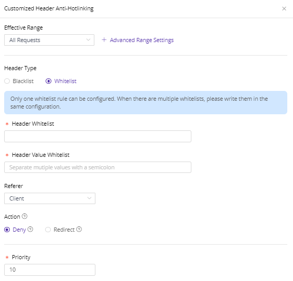293x281 pixels.
Task: Click the All Requests selected value text
Action: point(25,40)
